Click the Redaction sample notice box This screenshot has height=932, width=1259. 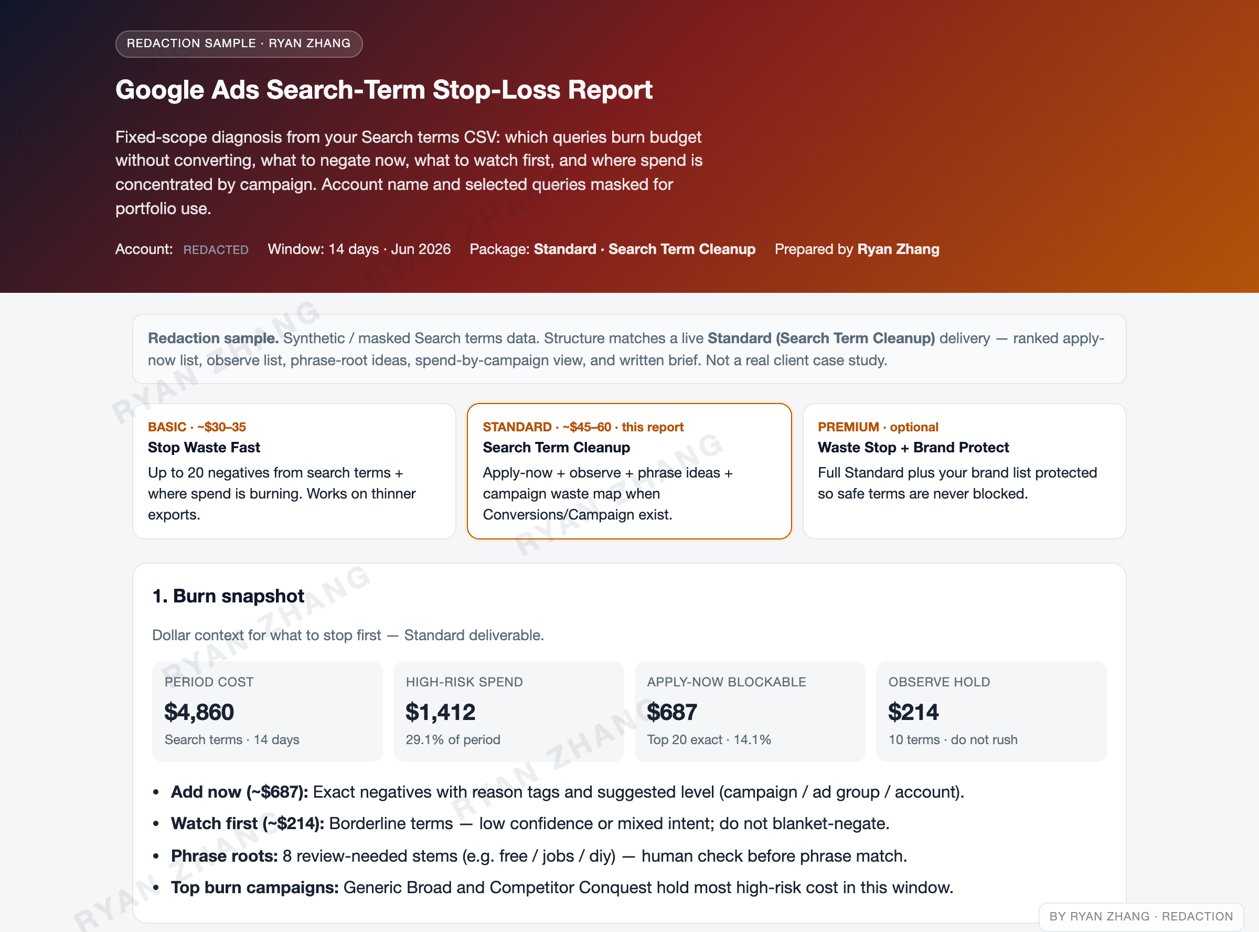point(629,349)
